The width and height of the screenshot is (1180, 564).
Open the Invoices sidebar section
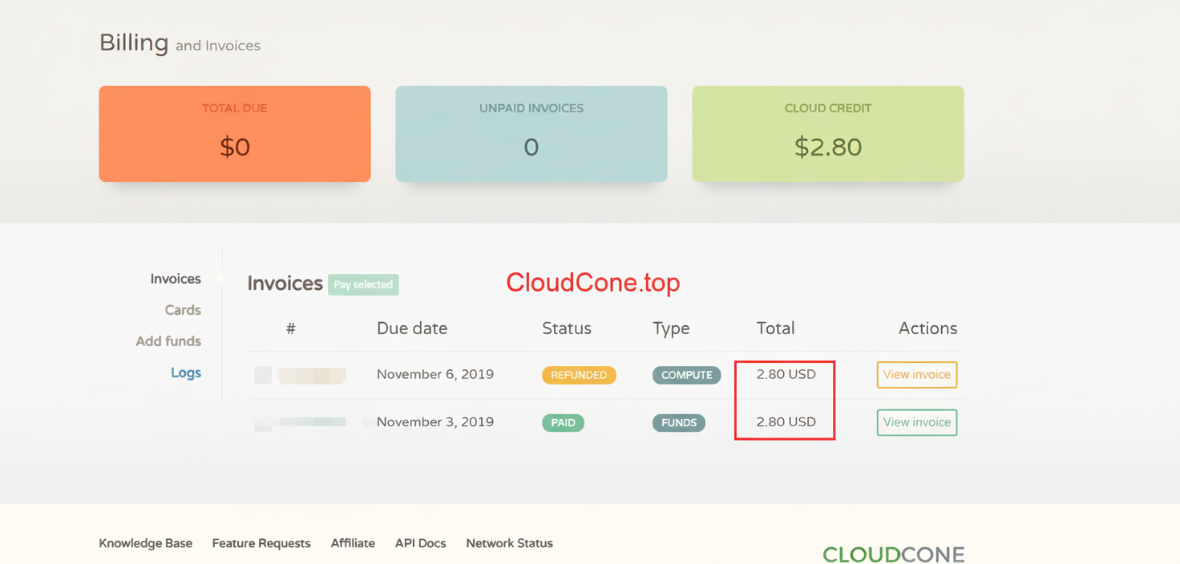175,278
